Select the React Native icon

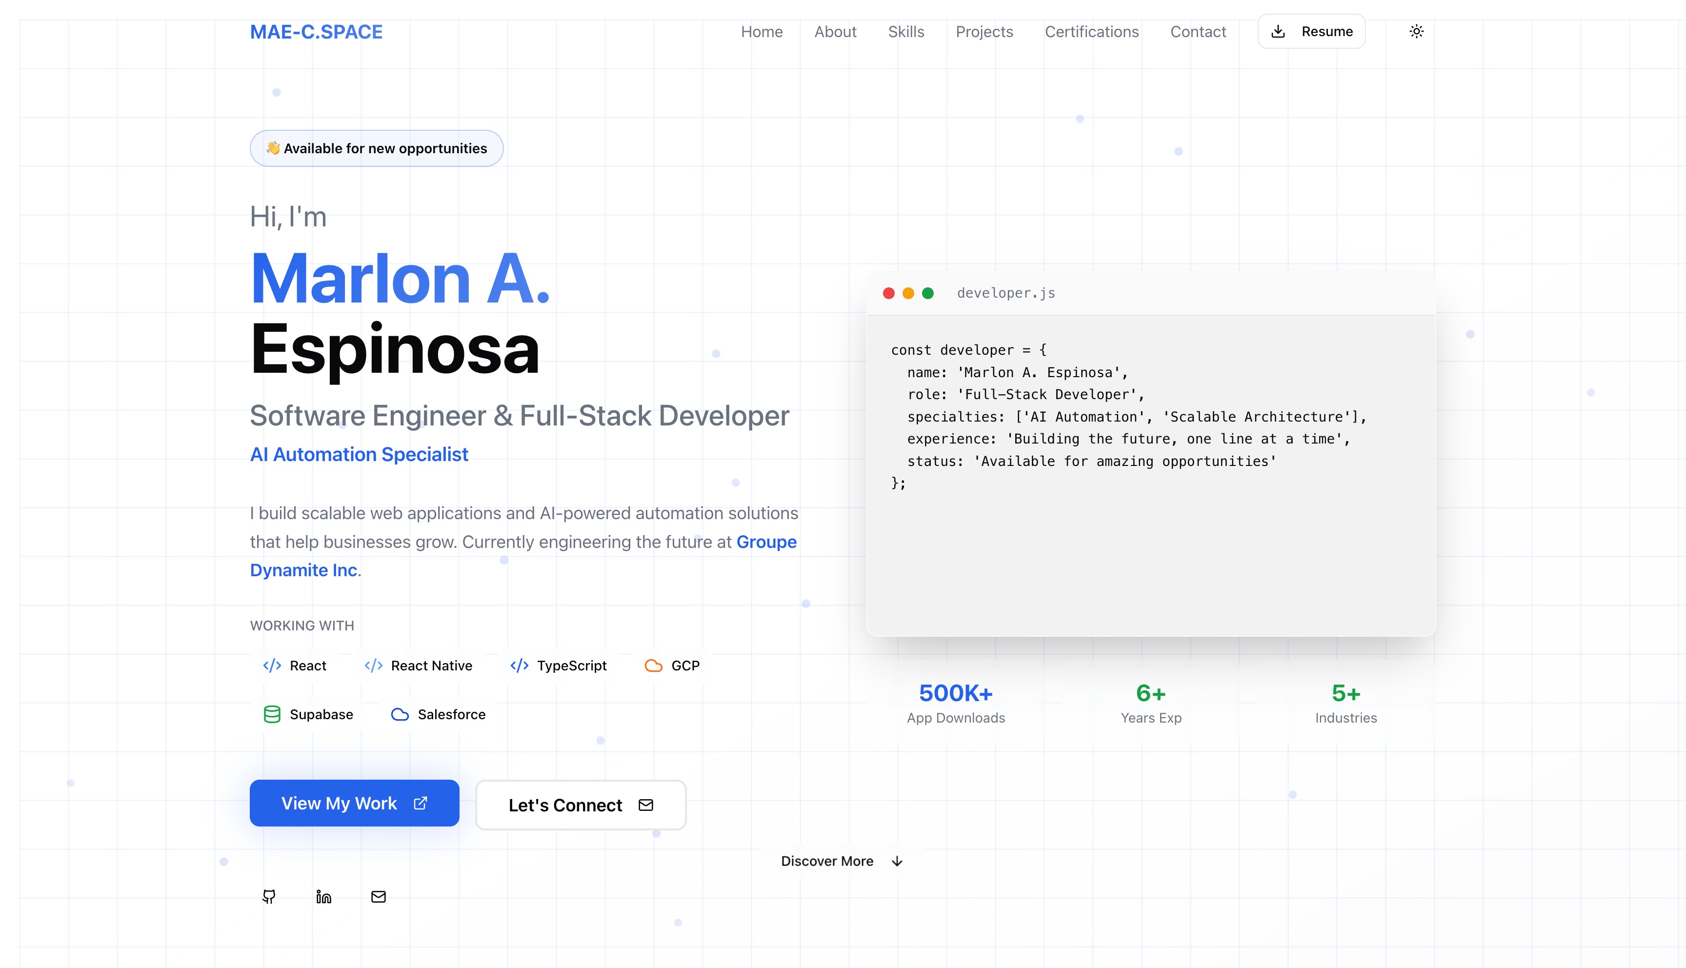click(x=374, y=665)
